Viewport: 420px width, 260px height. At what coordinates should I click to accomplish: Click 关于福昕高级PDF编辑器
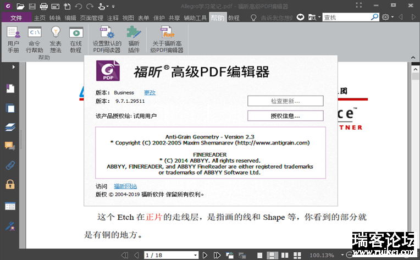tap(167, 40)
